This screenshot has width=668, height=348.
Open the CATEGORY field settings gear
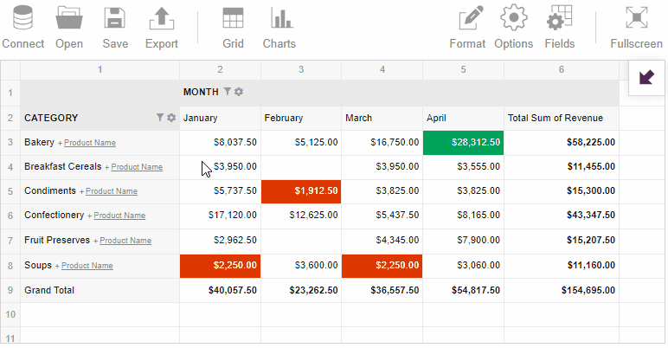pyautogui.click(x=171, y=118)
